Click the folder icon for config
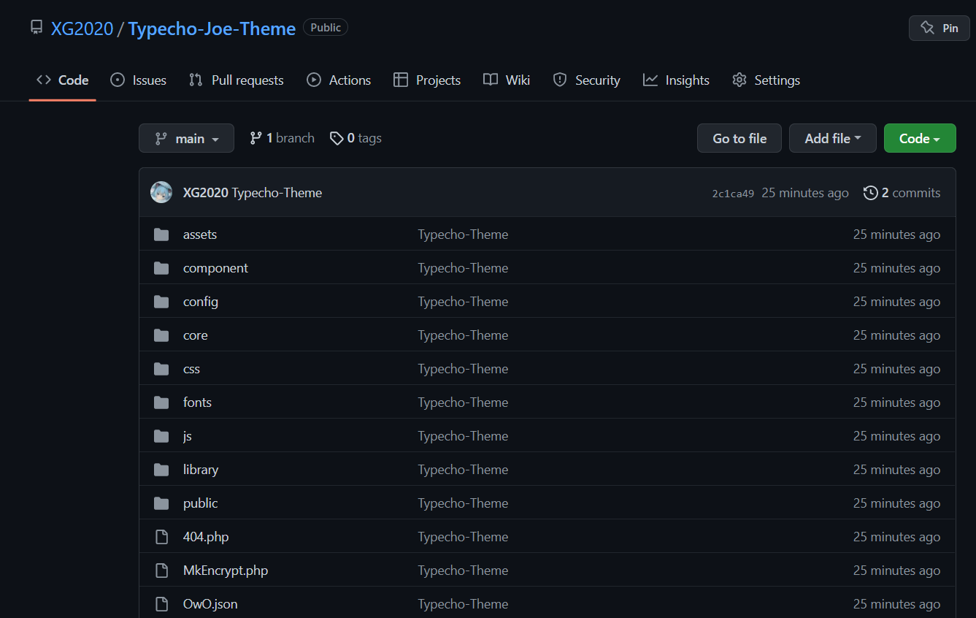The image size is (976, 618). coord(161,302)
